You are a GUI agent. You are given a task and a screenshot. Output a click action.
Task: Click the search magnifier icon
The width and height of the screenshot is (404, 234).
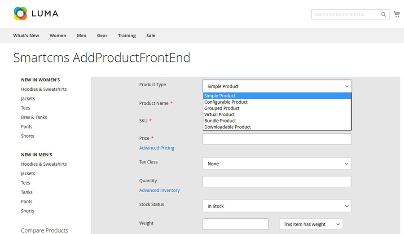coord(383,14)
